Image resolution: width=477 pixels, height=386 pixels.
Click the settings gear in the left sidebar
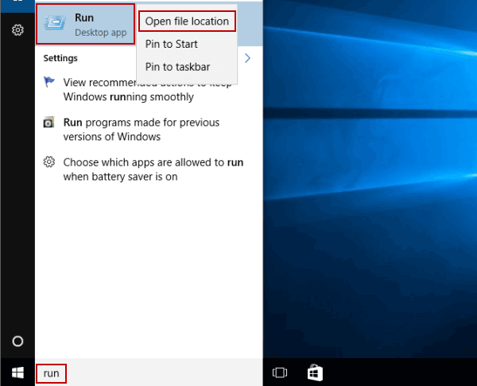pyautogui.click(x=17, y=30)
